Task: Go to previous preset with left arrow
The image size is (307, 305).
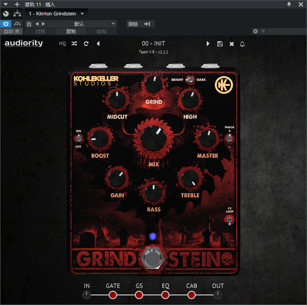Action: pos(98,43)
